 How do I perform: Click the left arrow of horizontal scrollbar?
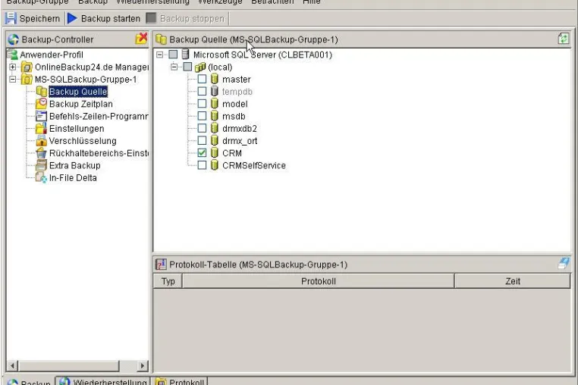(12, 365)
